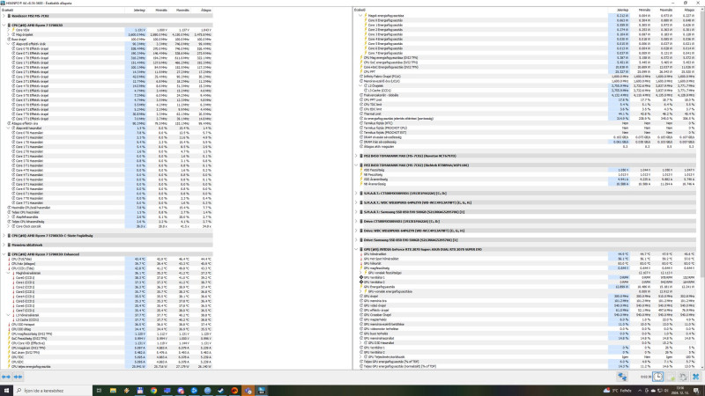
Task: Click the taskbar search box
Action: coord(53,391)
